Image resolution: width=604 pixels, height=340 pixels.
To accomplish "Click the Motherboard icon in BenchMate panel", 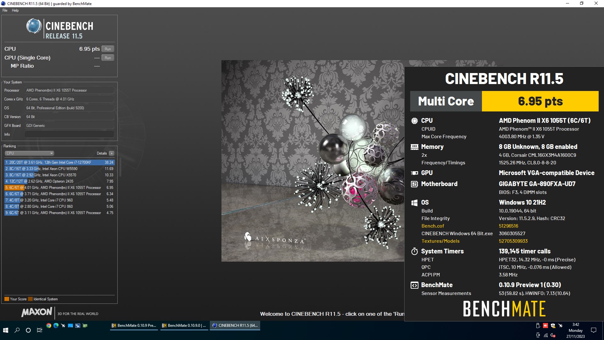I will point(414,184).
